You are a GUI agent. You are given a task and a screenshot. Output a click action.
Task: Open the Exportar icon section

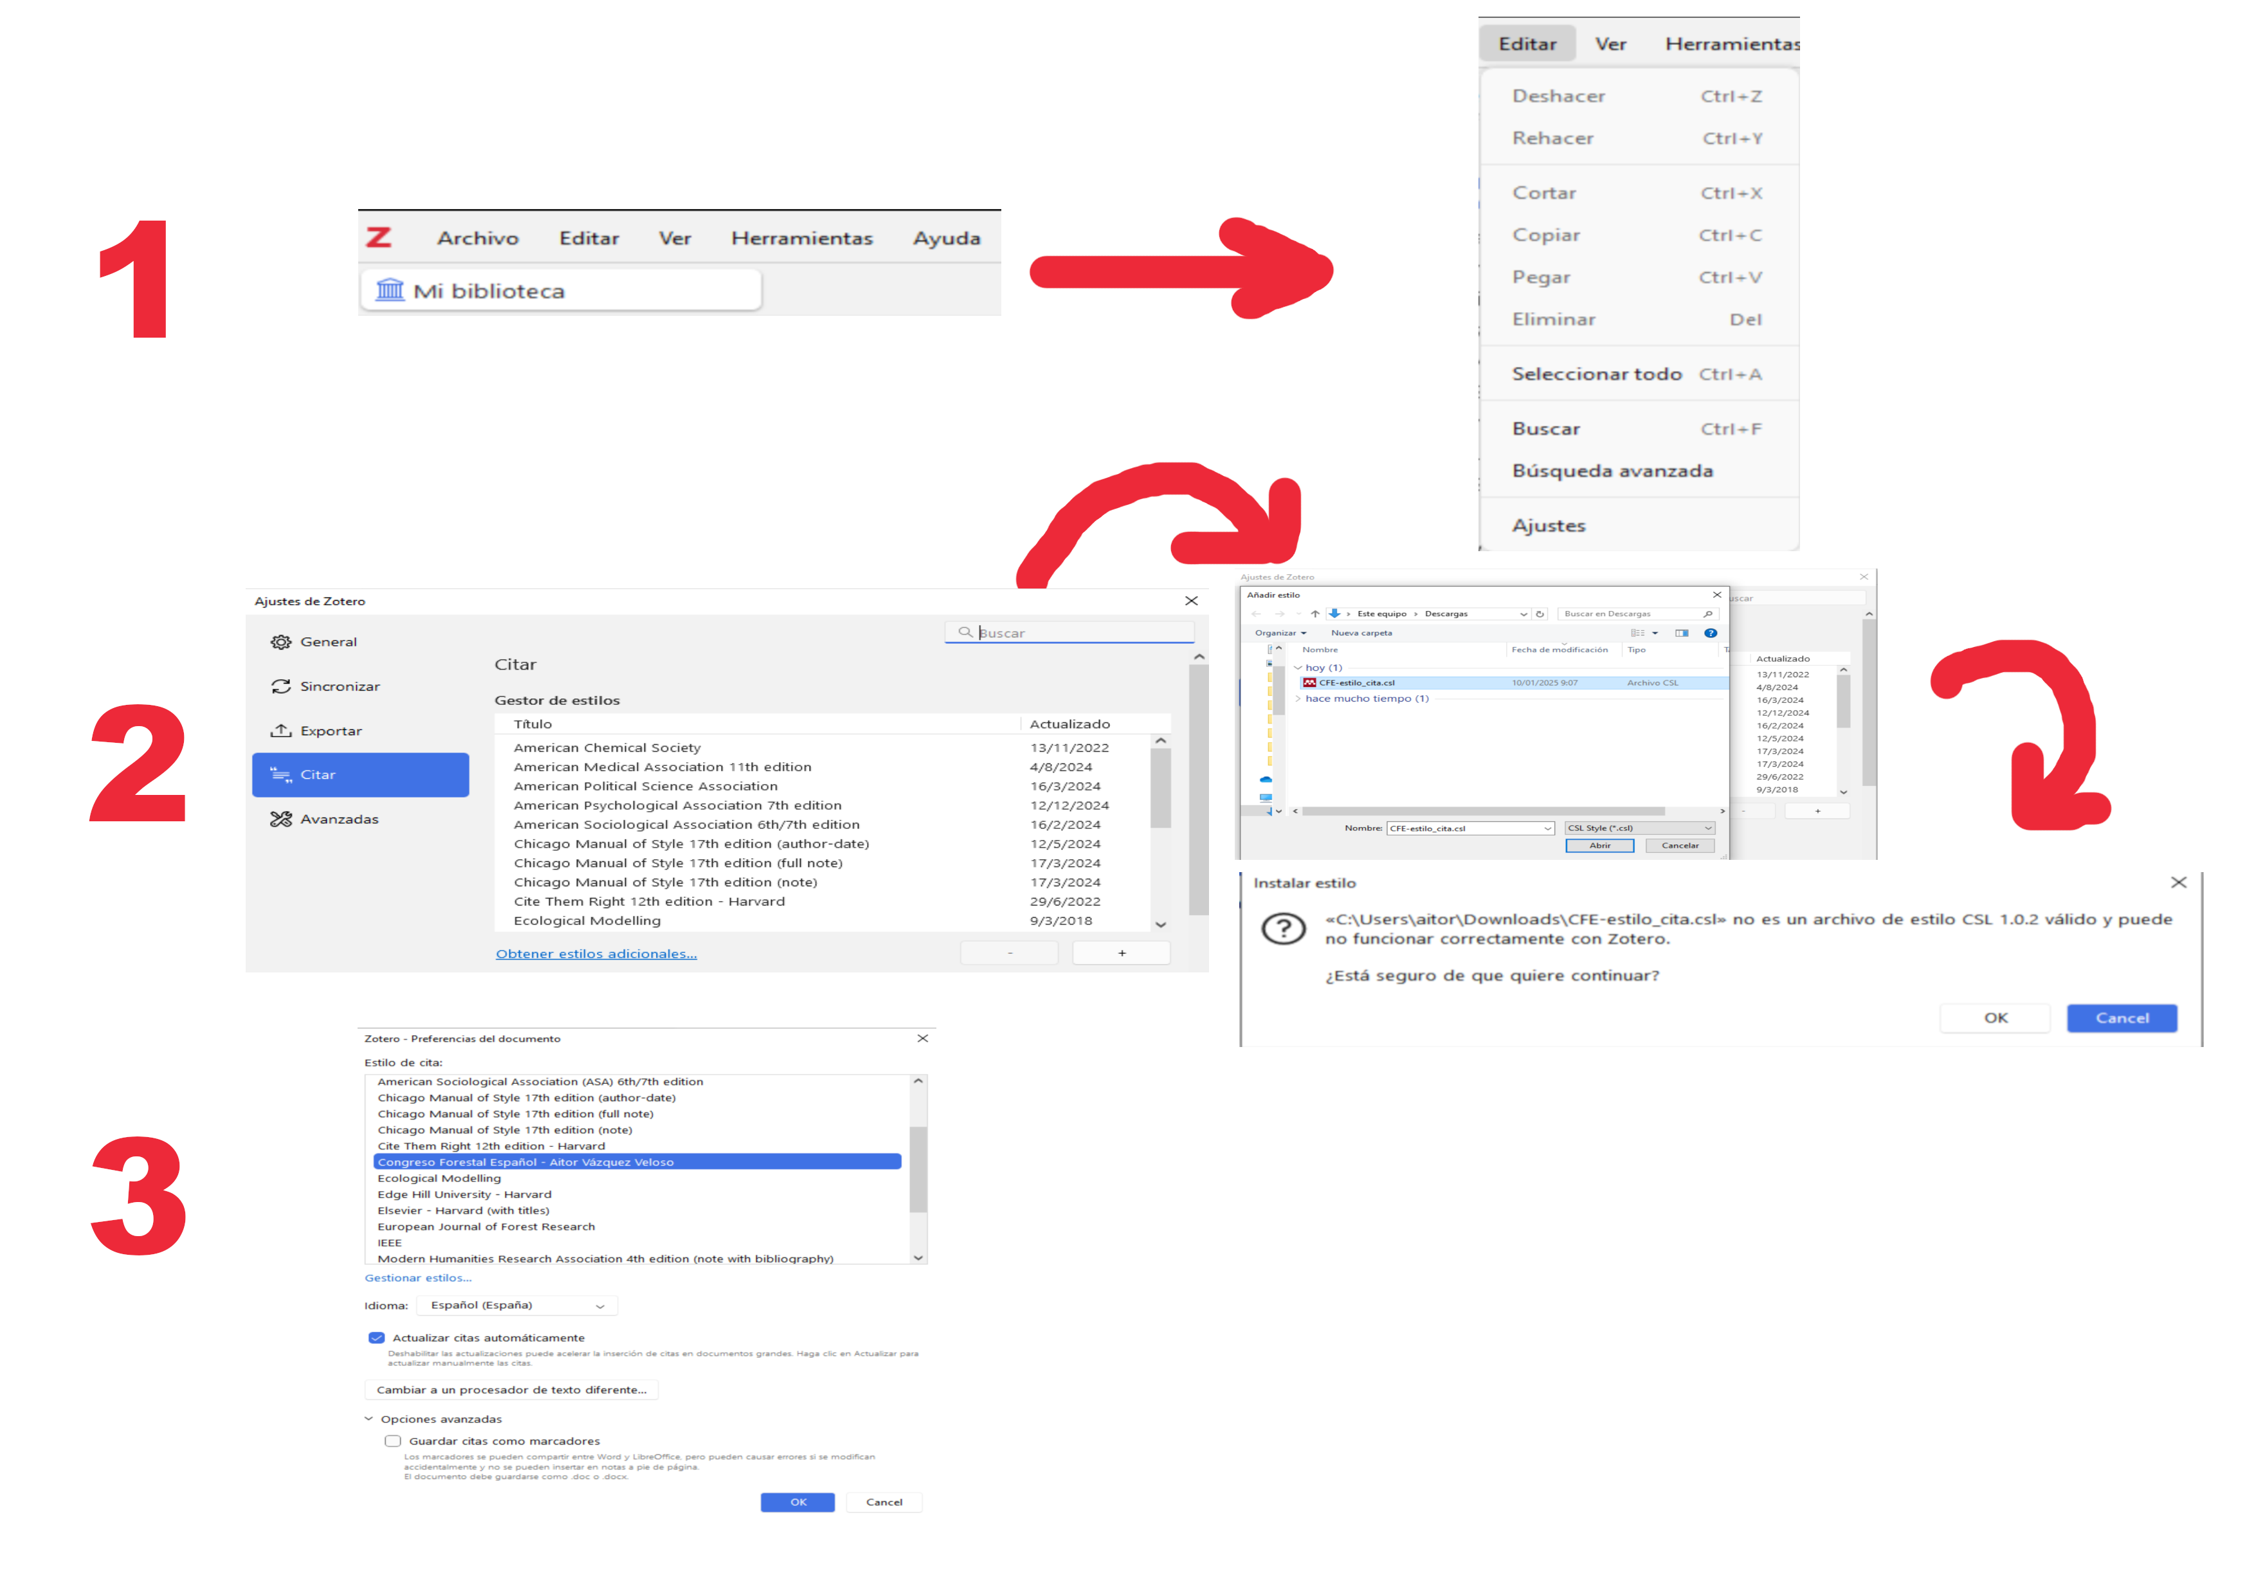point(281,731)
